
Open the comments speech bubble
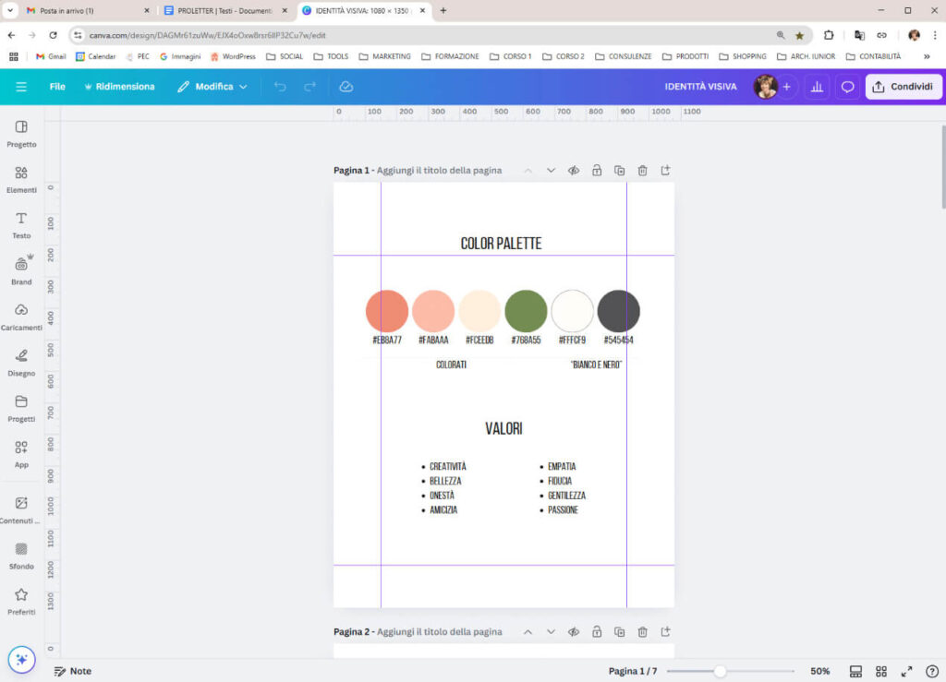(848, 87)
